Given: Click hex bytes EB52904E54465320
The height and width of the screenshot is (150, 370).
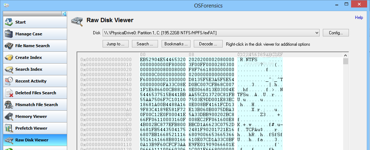Looking at the screenshot, I should tap(163, 59).
